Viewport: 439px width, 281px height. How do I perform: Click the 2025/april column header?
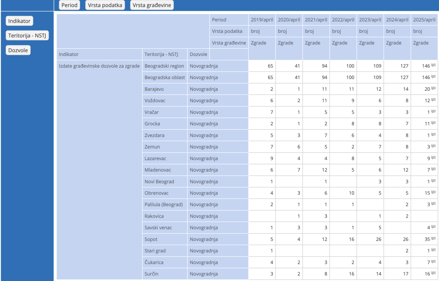pyautogui.click(x=424, y=20)
